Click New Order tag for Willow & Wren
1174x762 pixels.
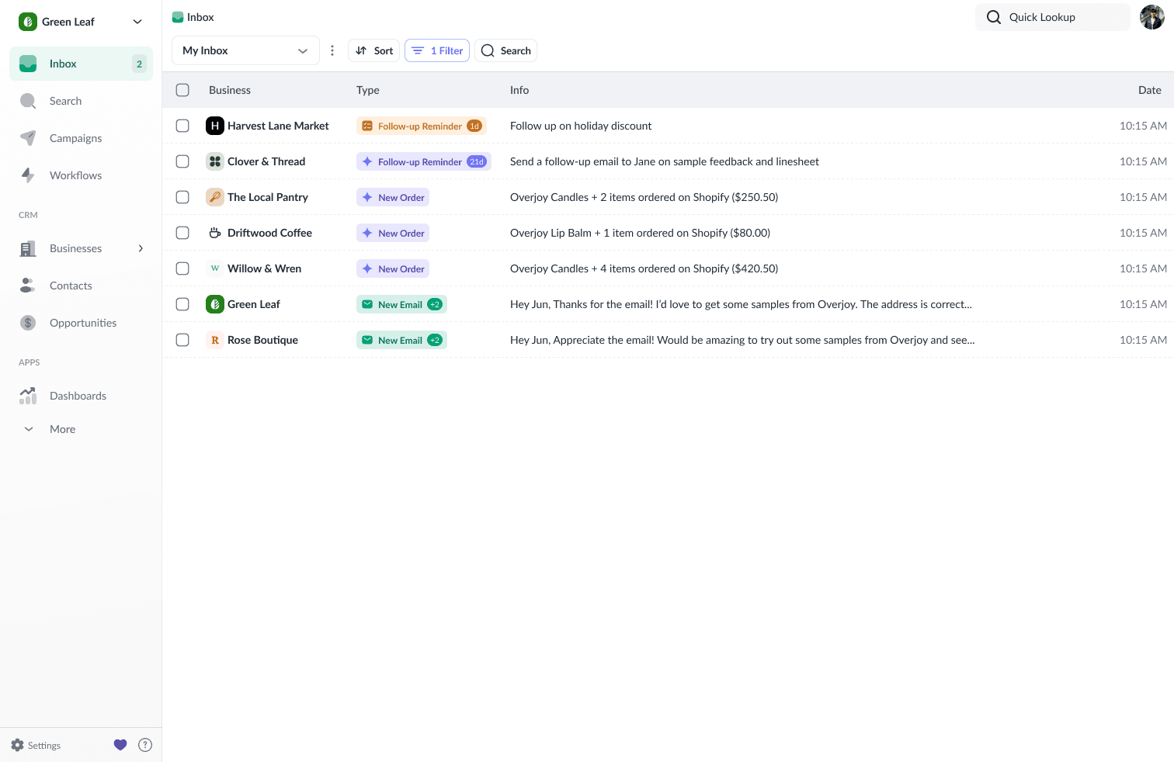(393, 268)
